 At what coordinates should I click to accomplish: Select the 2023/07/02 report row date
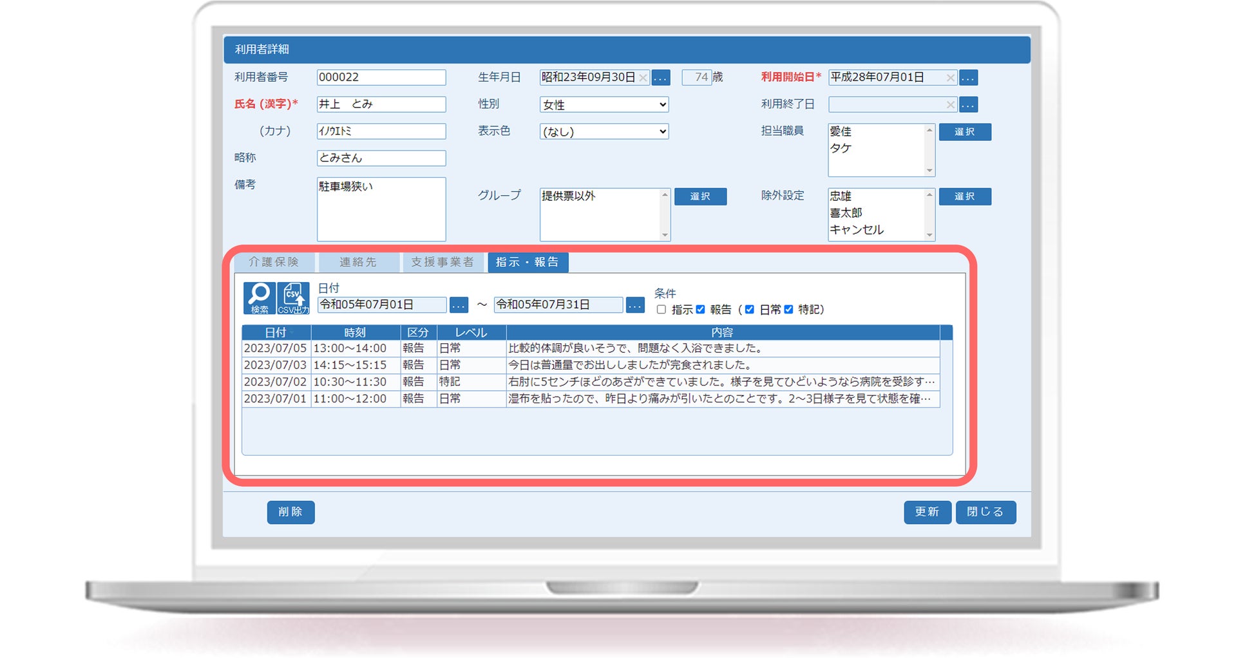point(276,382)
